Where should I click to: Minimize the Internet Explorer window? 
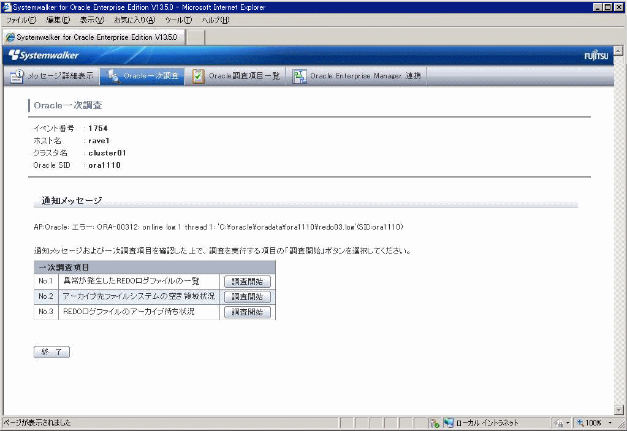click(x=598, y=7)
